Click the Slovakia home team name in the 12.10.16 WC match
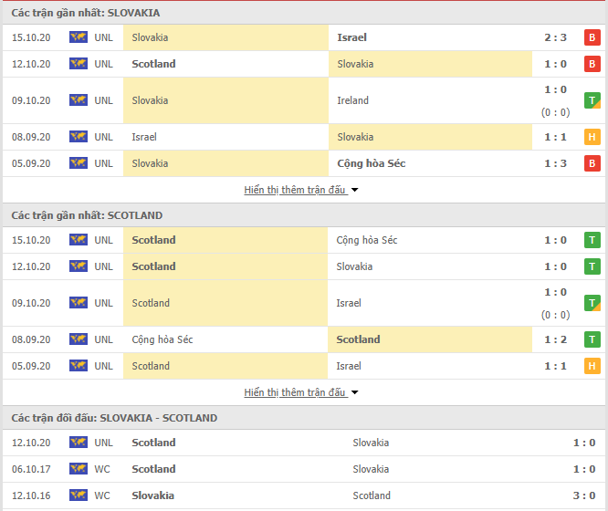The height and width of the screenshot is (511, 608). click(x=152, y=495)
